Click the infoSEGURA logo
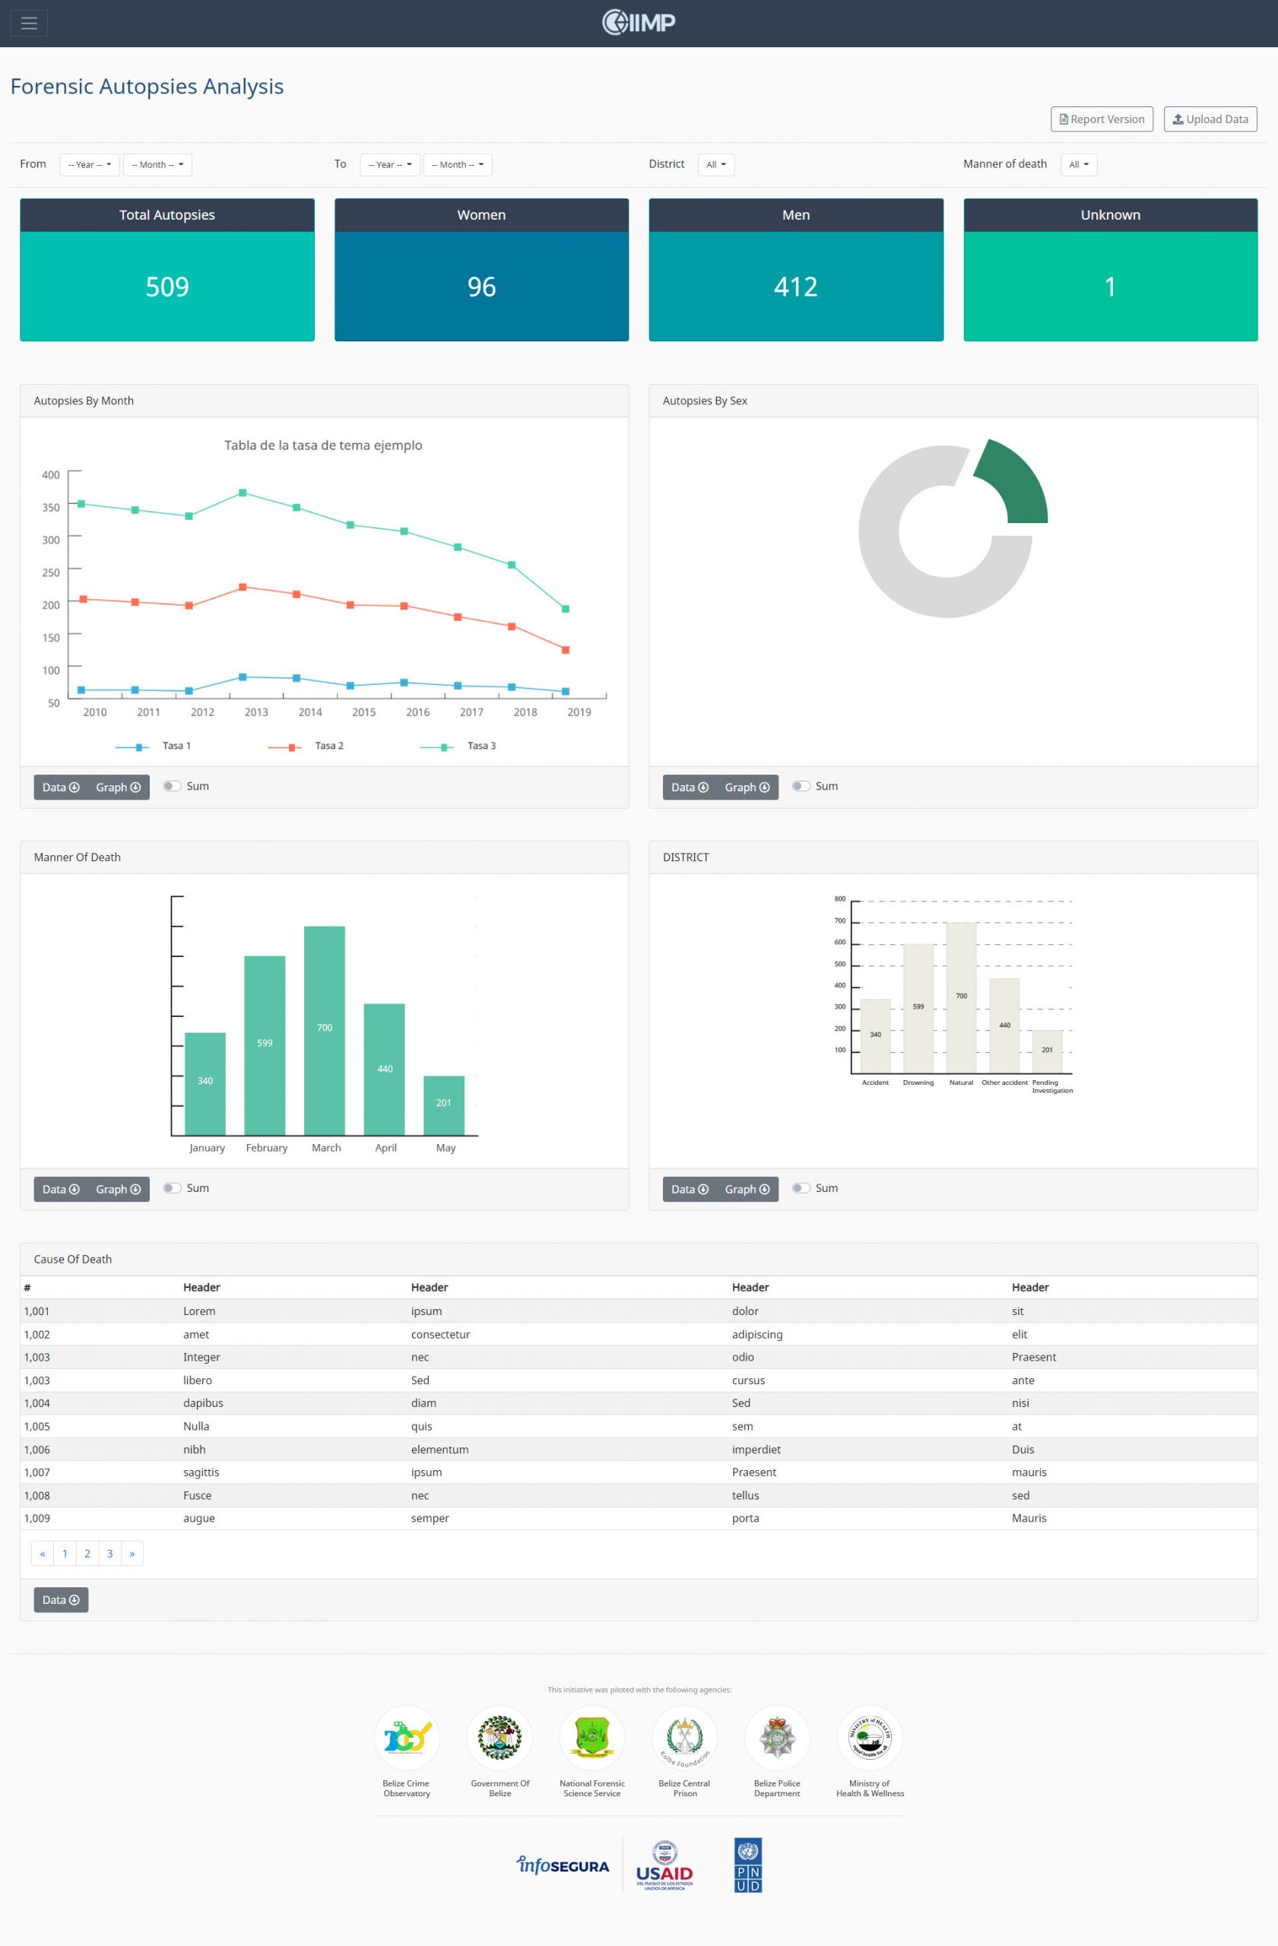The height and width of the screenshot is (1946, 1278). tap(563, 1865)
